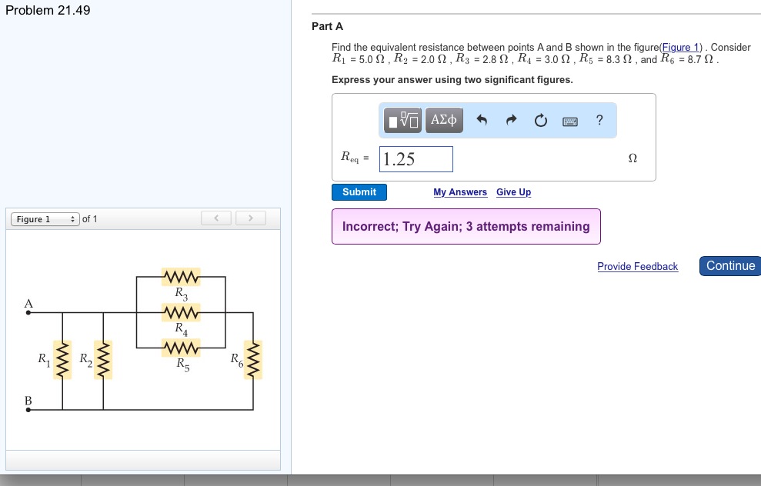The image size is (761, 486).
Task: Click the Give Up link
Action: (x=513, y=191)
